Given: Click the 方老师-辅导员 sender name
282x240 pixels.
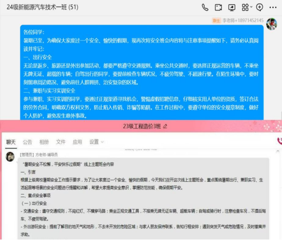Looking at the screenshot, I should click(47, 155).
